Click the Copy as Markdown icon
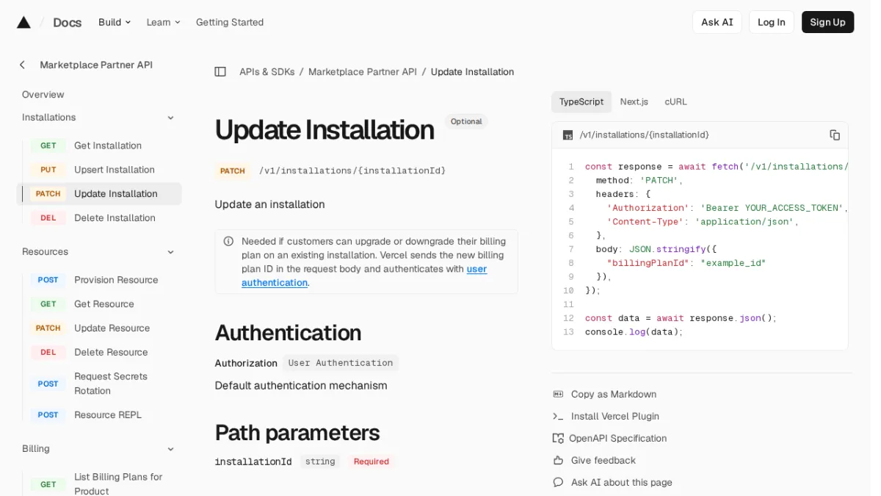 point(558,394)
